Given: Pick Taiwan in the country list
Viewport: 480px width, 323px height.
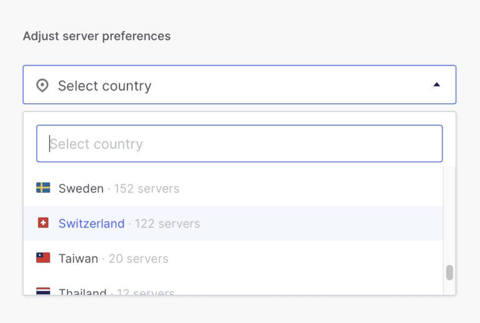Looking at the screenshot, I should point(78,258).
